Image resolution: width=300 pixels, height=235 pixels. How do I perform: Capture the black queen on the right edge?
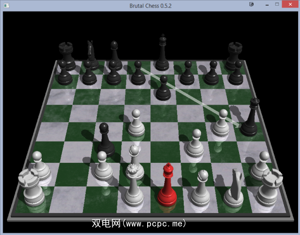click(250, 118)
